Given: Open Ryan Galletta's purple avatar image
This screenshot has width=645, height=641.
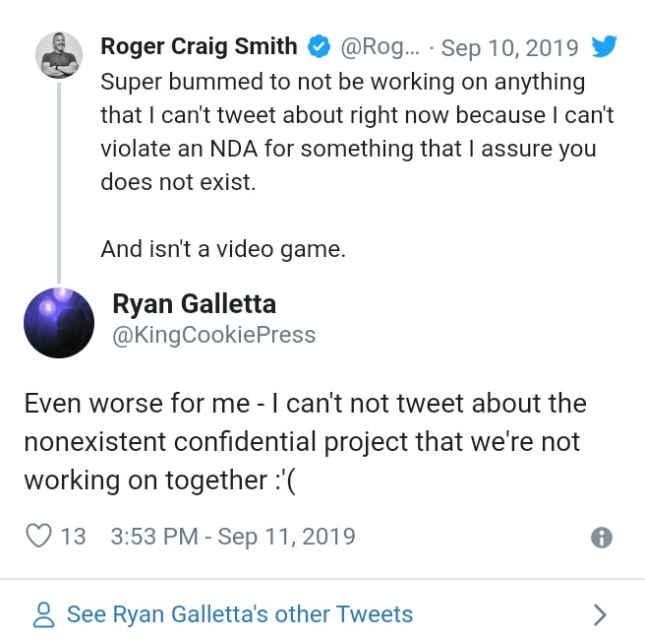Looking at the screenshot, I should click(59, 322).
